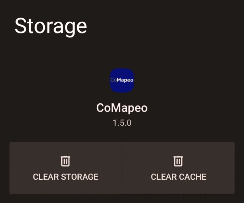The height and width of the screenshot is (203, 244).
Task: Wipe app data using Clear Storage
Action: (65, 168)
